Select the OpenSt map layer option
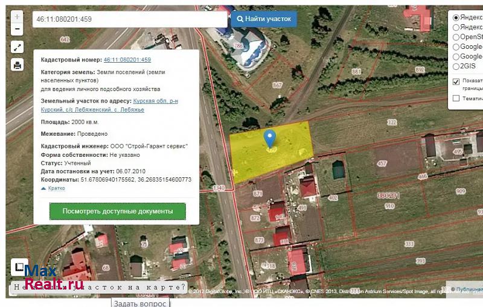The height and width of the screenshot is (307, 483). pos(456,37)
